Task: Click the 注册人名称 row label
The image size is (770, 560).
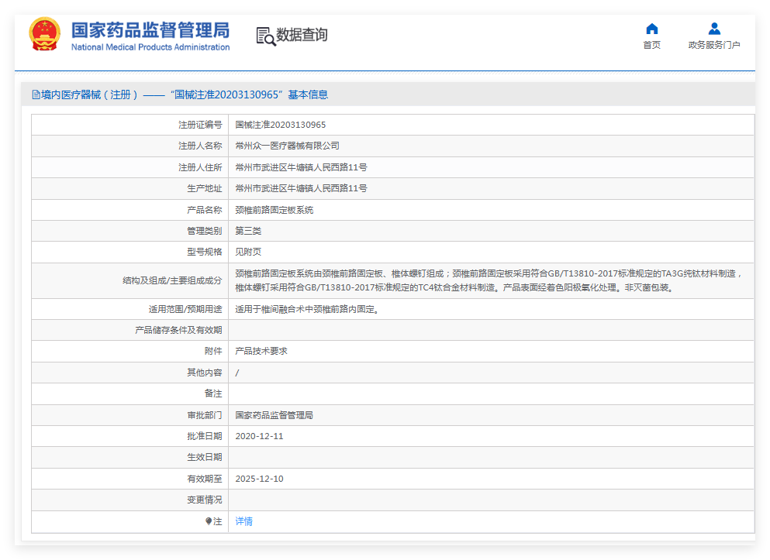Action: 200,146
